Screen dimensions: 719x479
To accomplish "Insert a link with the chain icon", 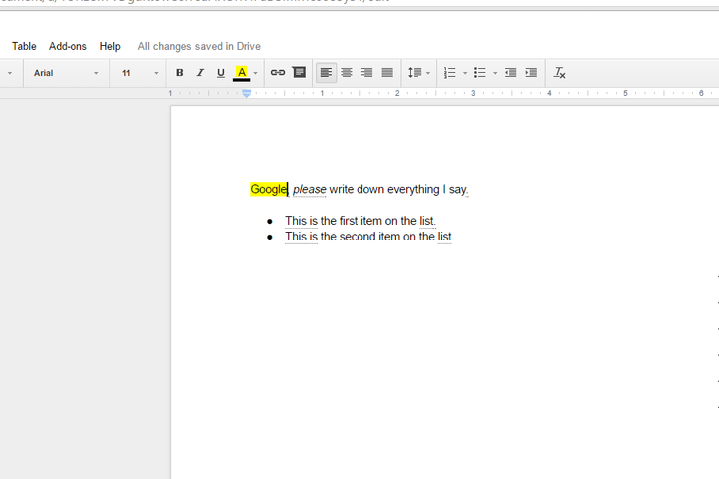I will (278, 73).
